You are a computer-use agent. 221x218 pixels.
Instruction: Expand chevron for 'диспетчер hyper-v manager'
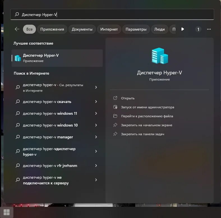pos(96,137)
